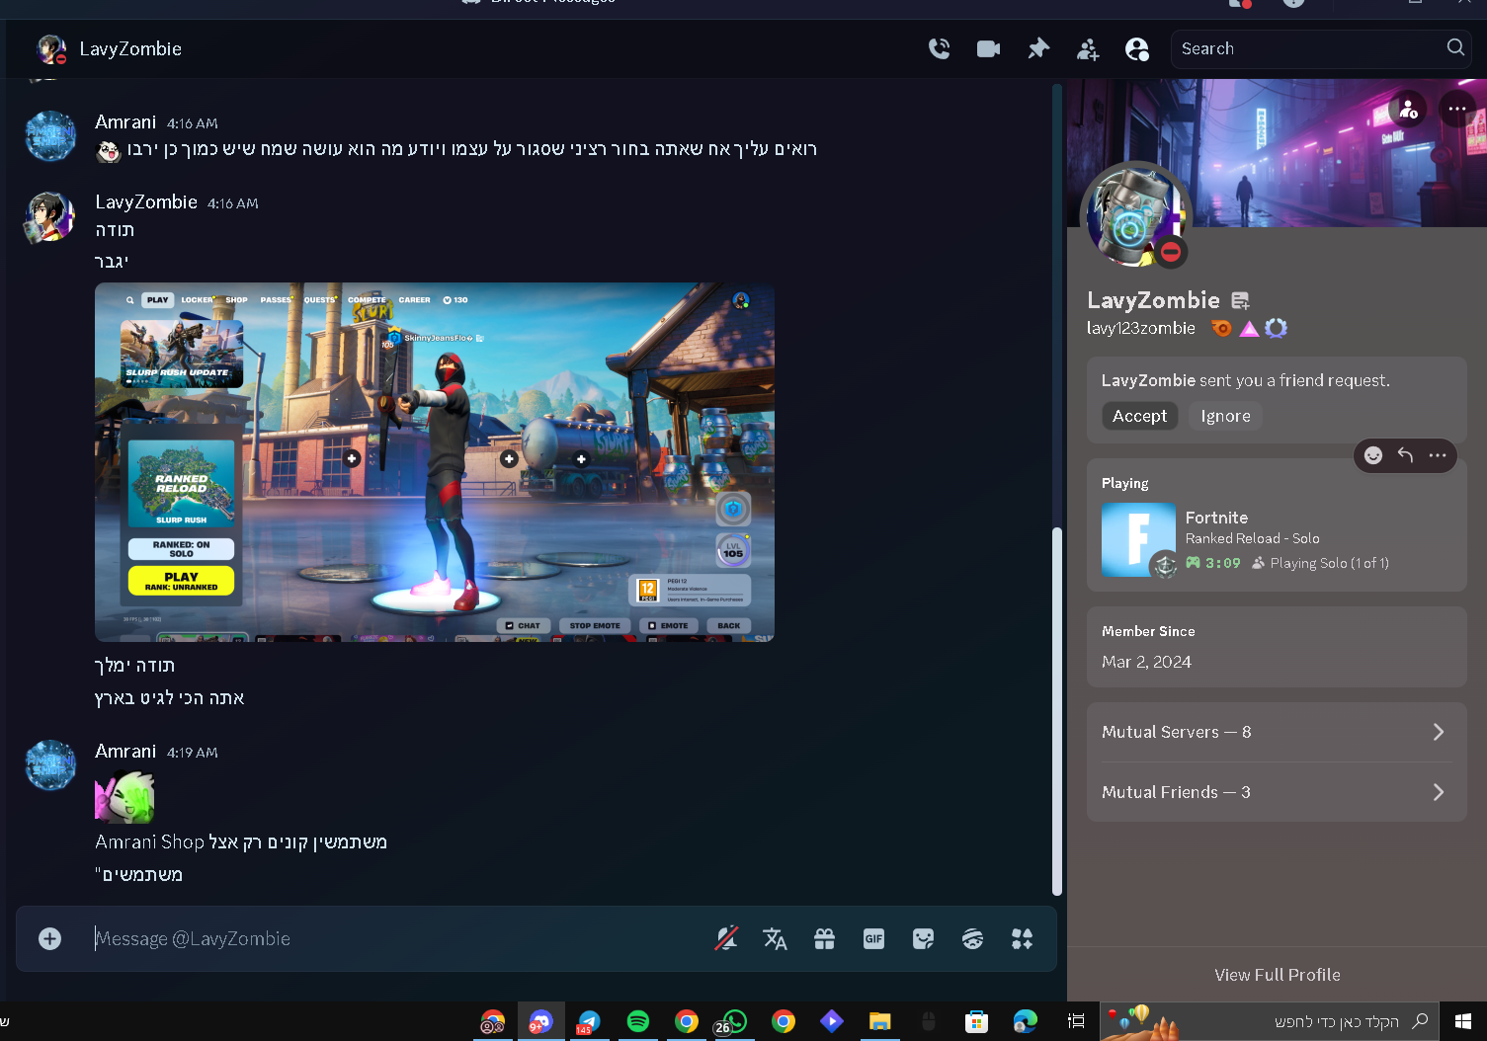Click the chat vertical scrollbar thumb

coord(1056,711)
